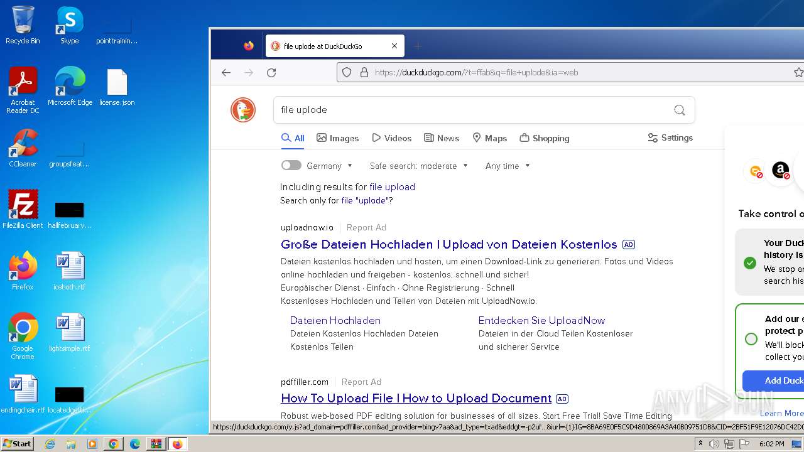Switch to Maps results tab

[490, 138]
